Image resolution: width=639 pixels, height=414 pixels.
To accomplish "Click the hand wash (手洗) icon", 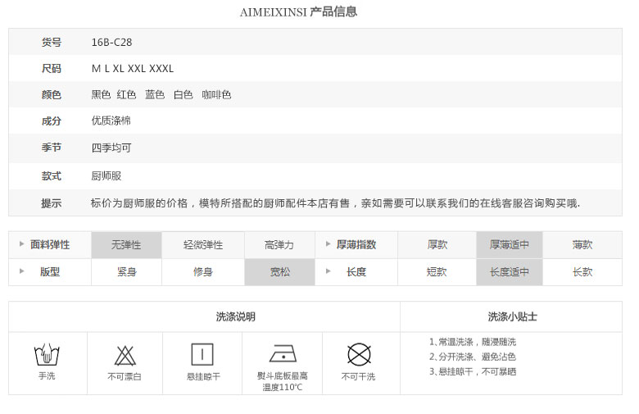I will (47, 355).
